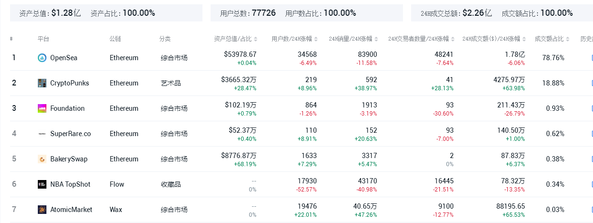Click the 19476 user count for AtomicMarket
The width and height of the screenshot is (593, 223).
point(307,206)
